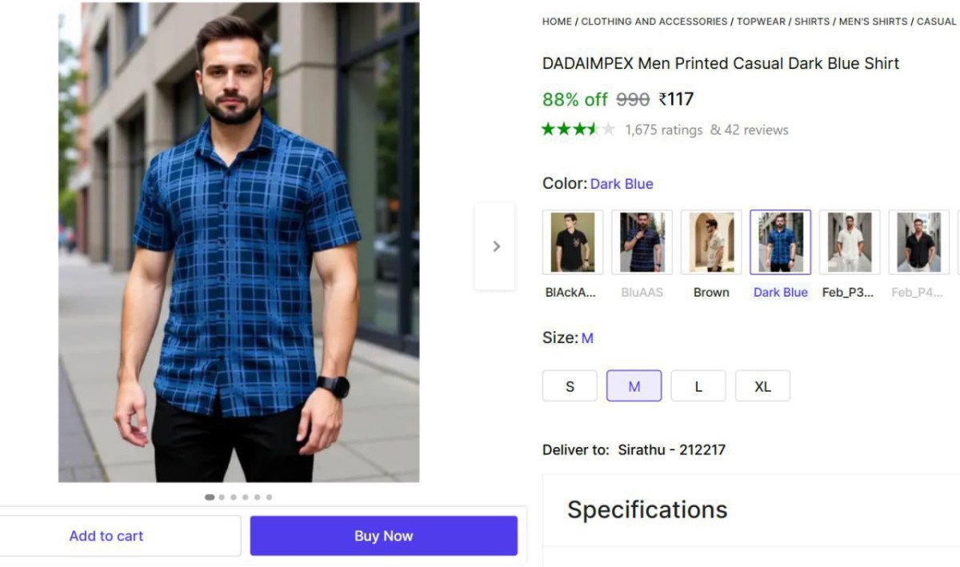Click the star rating icons

578,130
